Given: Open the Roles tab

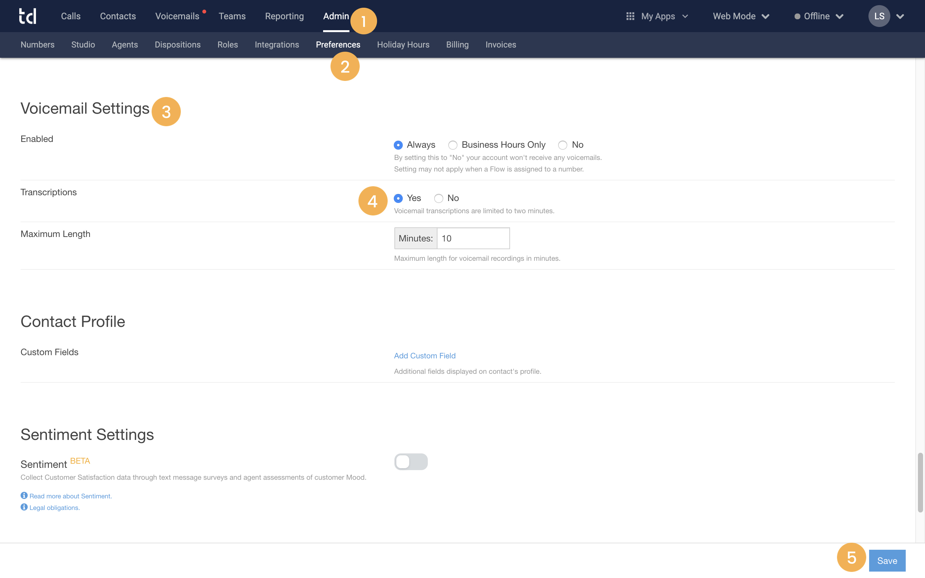Looking at the screenshot, I should point(227,45).
